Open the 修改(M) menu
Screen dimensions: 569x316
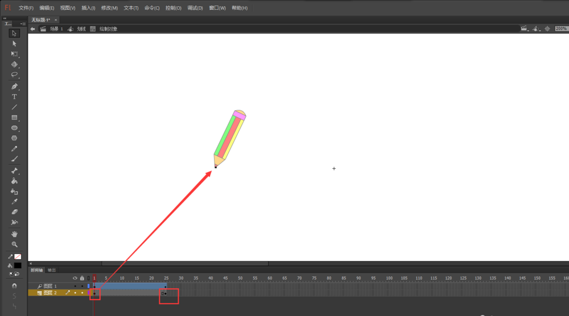(x=109, y=8)
